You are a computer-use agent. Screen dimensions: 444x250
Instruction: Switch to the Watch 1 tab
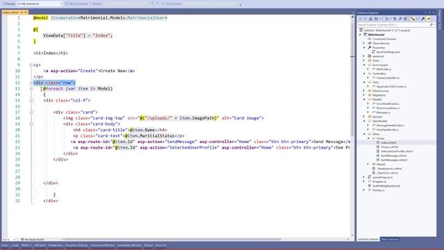(26, 245)
